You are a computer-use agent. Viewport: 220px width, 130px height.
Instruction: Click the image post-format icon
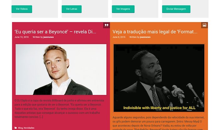(204, 25)
